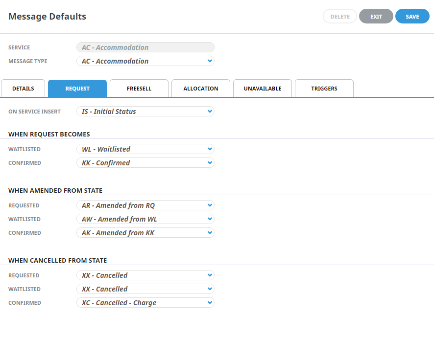Image resolution: width=434 pixels, height=338 pixels.
Task: Expand the XC - Cancelled - Charge dropdown
Action: (145, 303)
